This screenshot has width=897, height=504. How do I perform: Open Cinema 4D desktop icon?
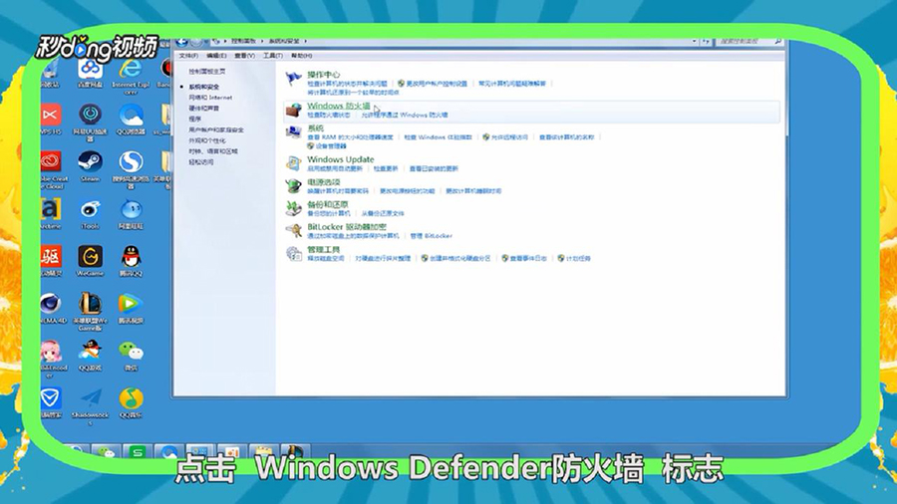click(x=52, y=305)
